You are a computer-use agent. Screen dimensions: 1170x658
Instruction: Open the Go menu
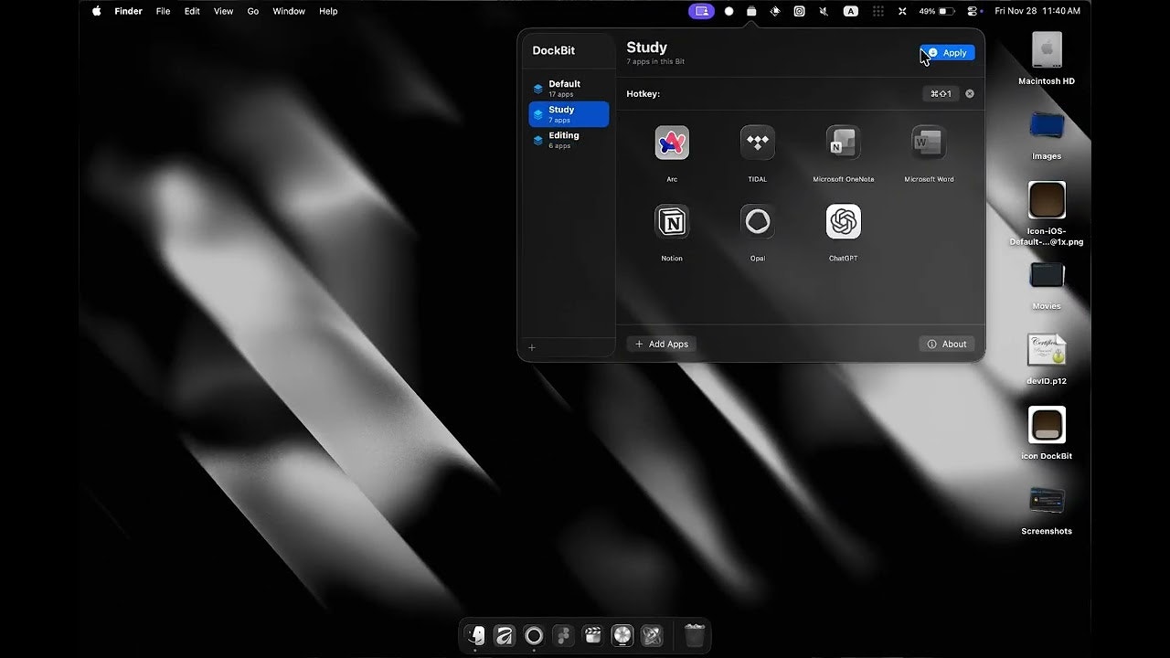253,11
